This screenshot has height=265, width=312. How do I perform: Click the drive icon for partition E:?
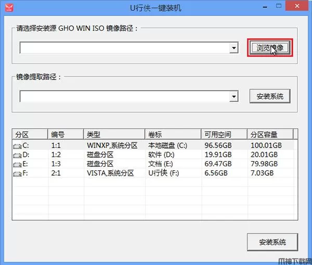[x=17, y=165]
